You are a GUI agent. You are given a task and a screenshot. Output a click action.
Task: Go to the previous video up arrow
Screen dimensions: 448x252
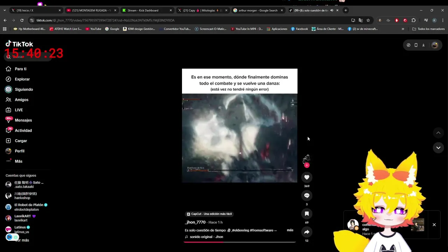(x=438, y=133)
